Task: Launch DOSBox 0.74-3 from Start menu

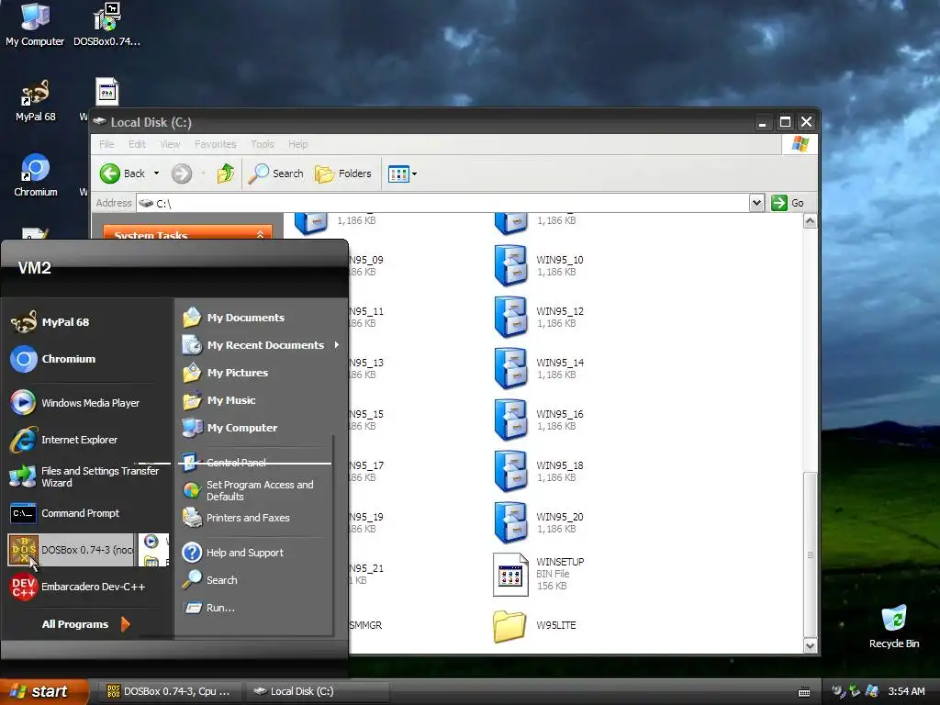Action: point(71,550)
